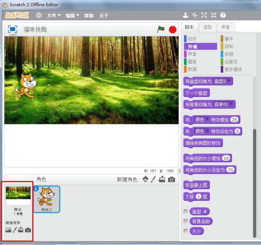Select the 舞台 backdrop thumbnail

click(18, 196)
